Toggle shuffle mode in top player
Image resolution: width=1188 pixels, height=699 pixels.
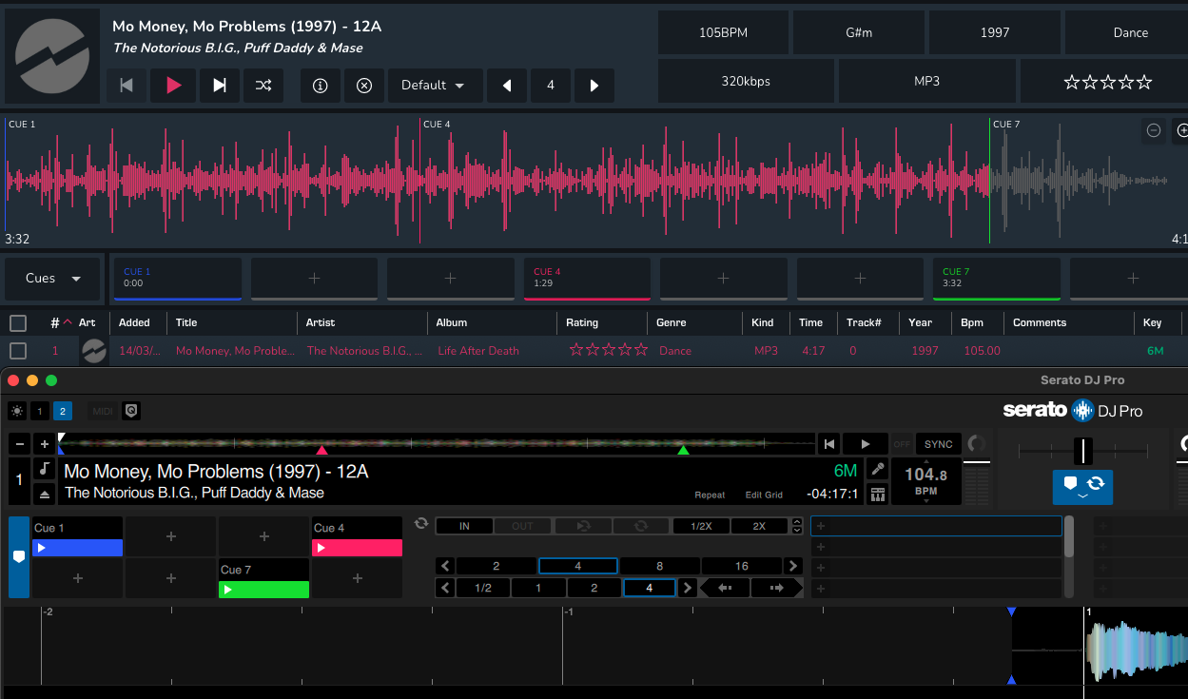point(263,86)
